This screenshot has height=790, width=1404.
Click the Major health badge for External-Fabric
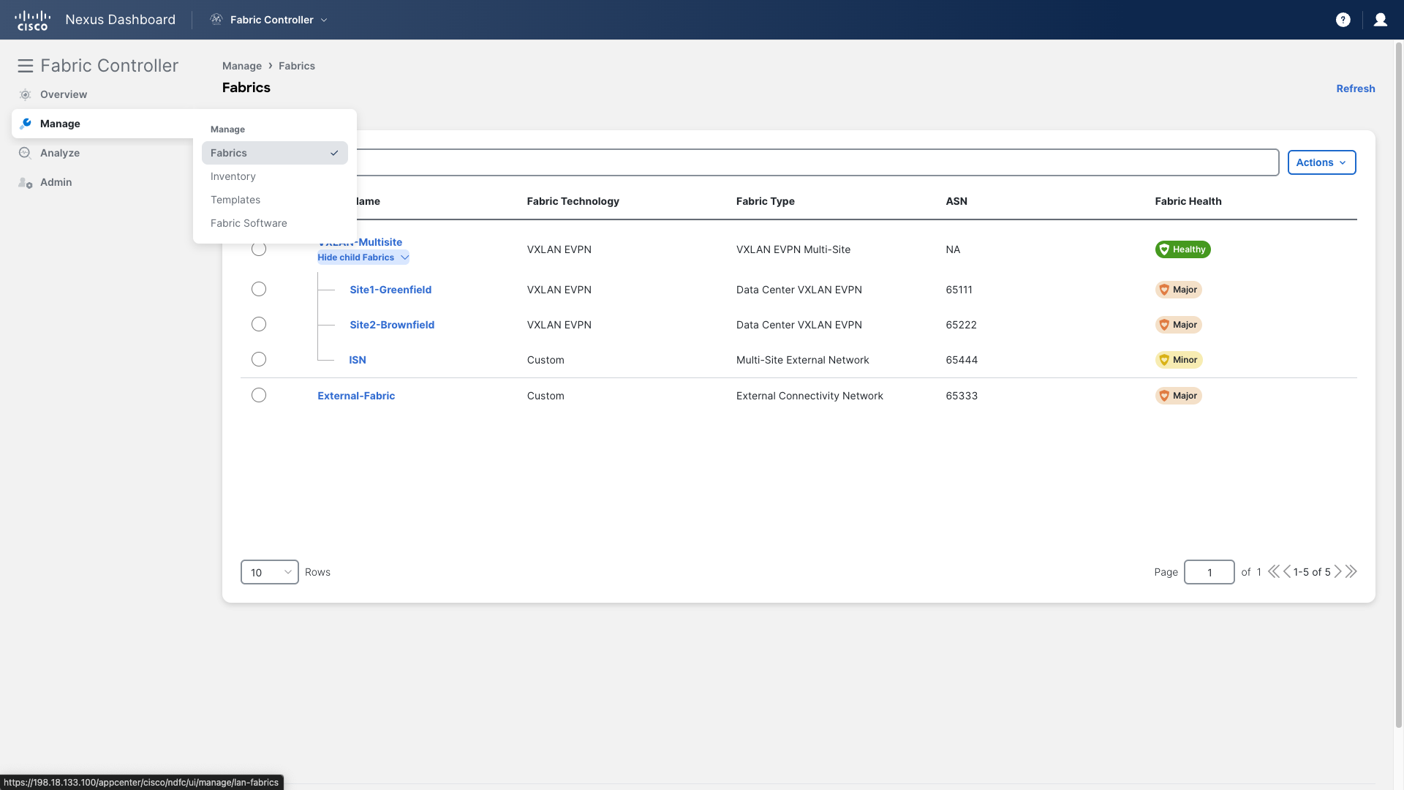[x=1178, y=396]
